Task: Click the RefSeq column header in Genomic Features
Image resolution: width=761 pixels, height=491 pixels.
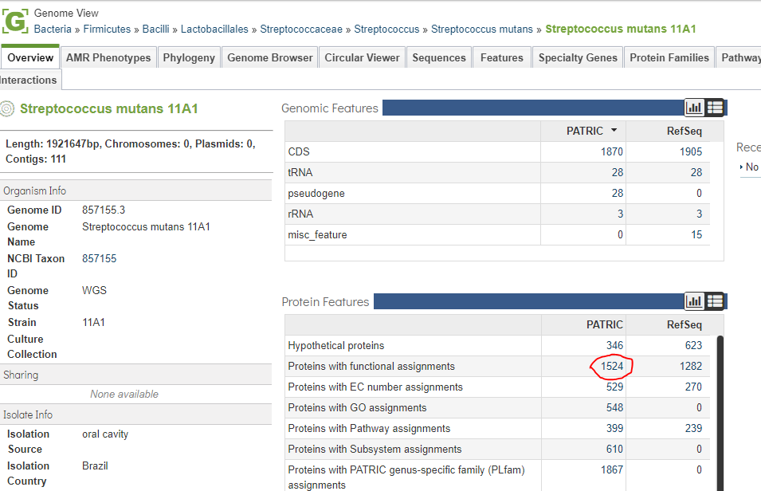Action: [684, 132]
